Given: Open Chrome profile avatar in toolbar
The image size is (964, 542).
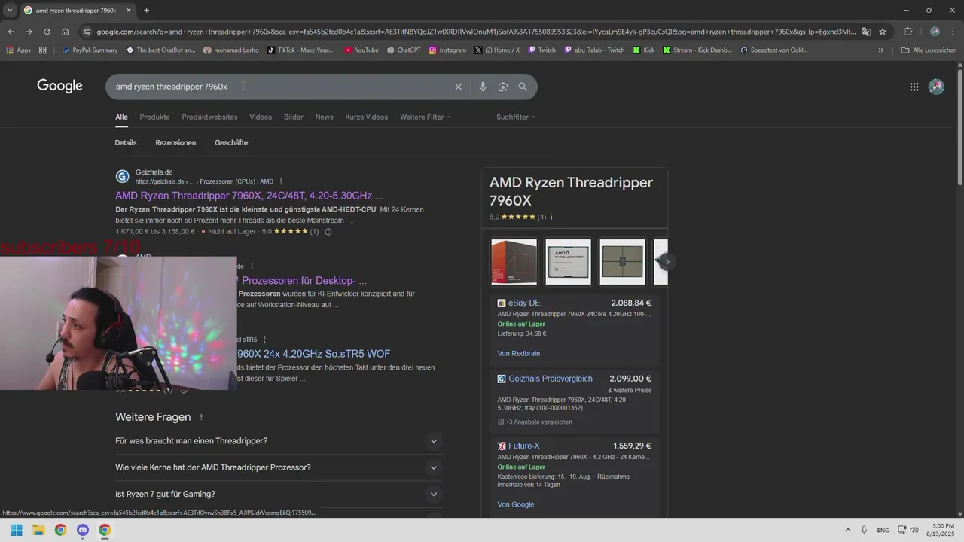Looking at the screenshot, I should [935, 32].
